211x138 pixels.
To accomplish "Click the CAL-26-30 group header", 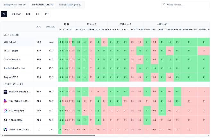I will [x=125, y=24].
